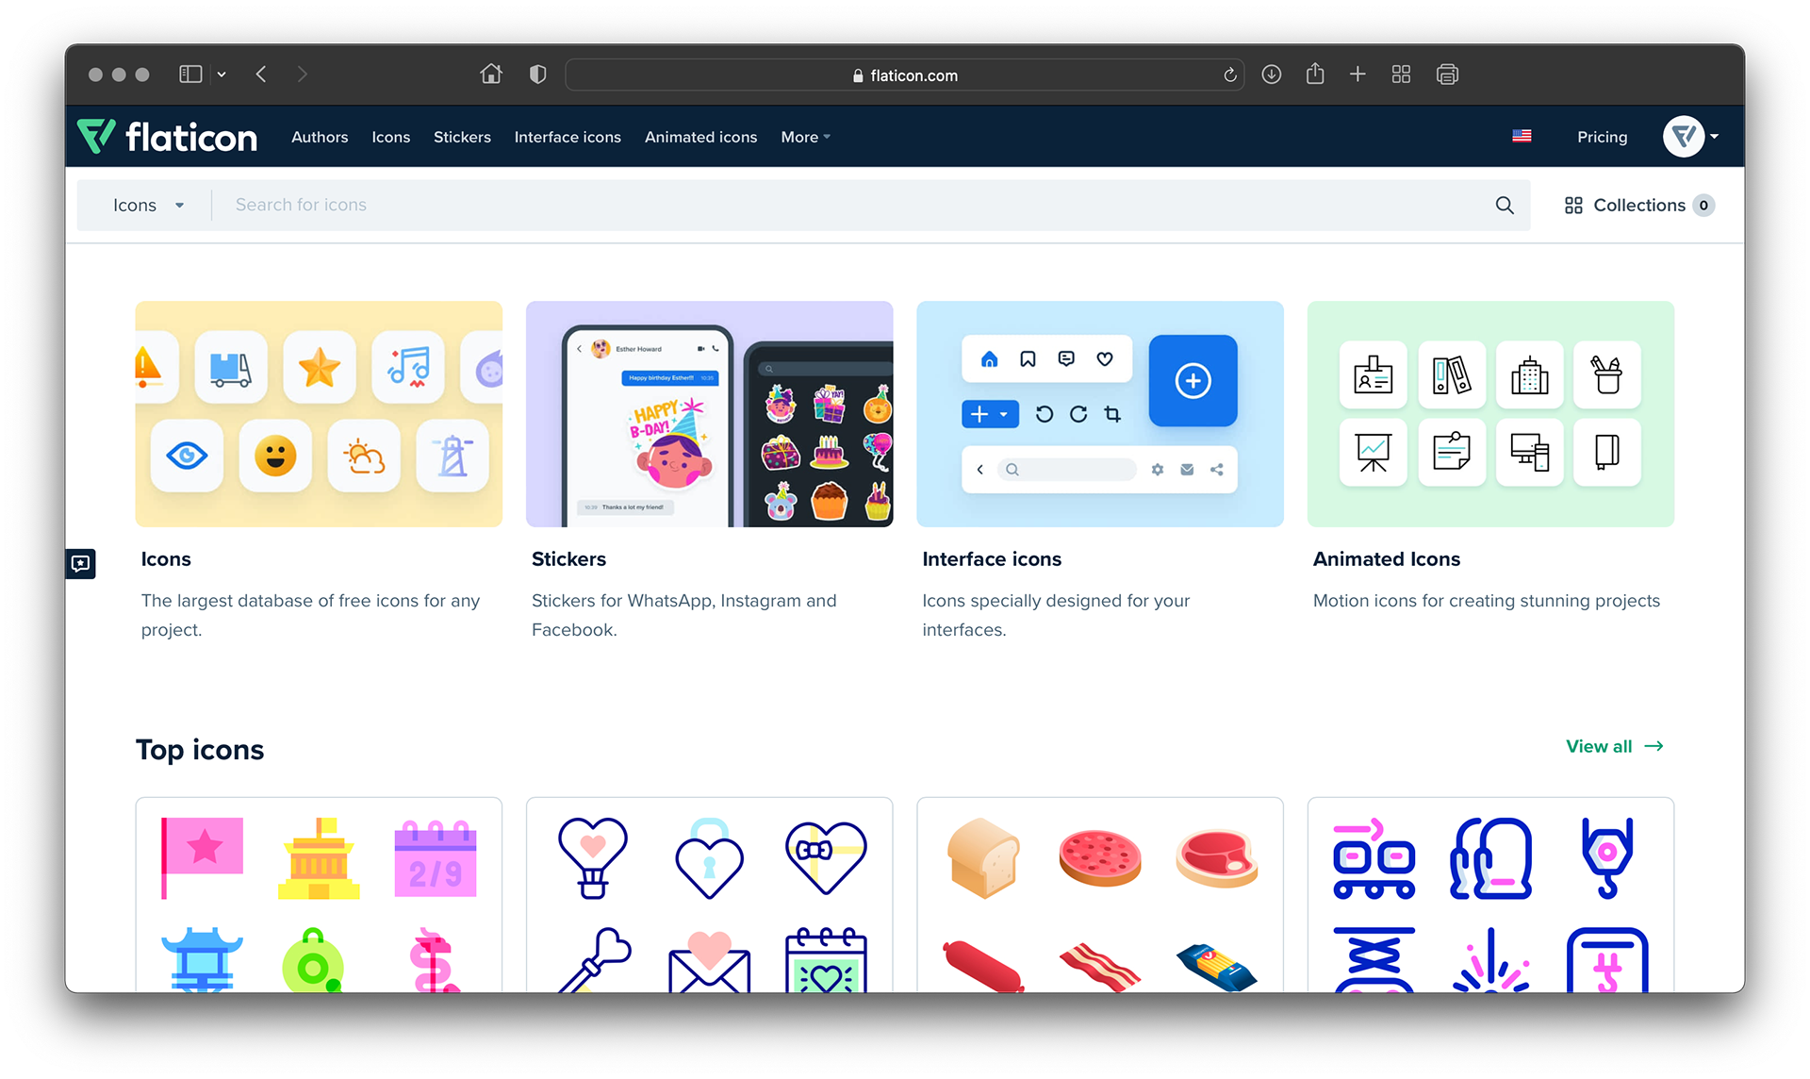Expand the sidebar options chevron
1810x1079 pixels.
click(222, 75)
